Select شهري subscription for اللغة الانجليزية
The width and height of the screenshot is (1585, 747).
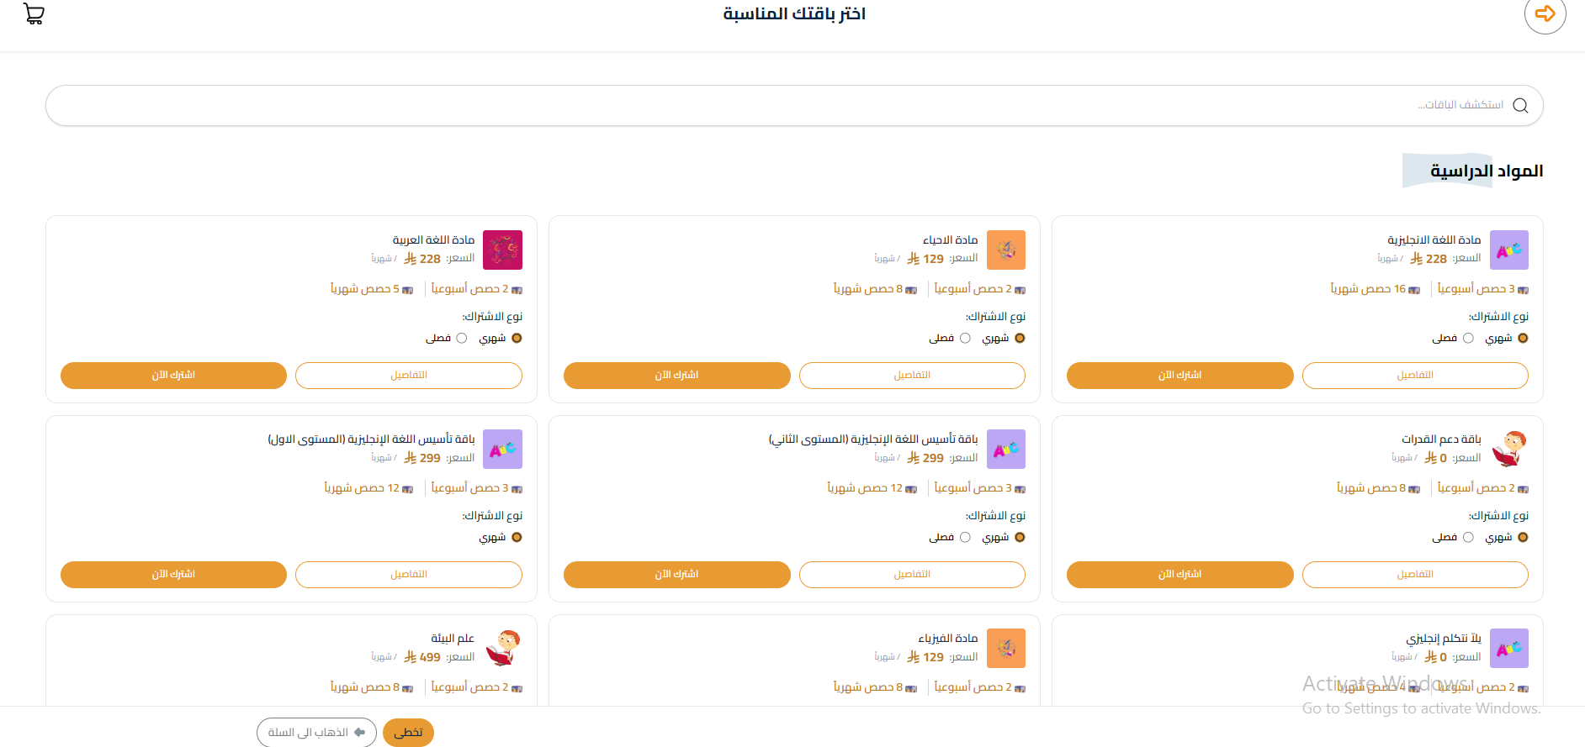1522,337
